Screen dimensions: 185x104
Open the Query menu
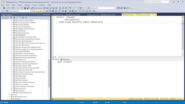[20, 5]
